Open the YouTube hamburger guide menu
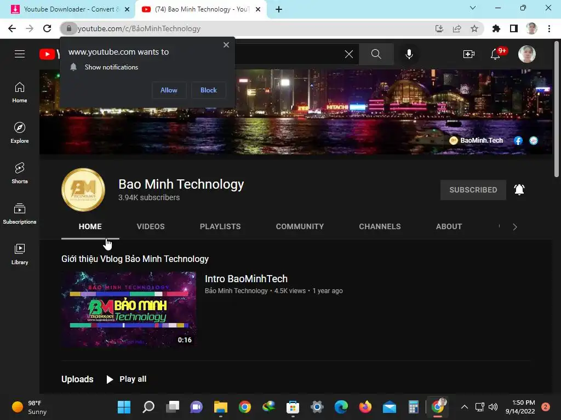The height and width of the screenshot is (420, 561). (20, 54)
